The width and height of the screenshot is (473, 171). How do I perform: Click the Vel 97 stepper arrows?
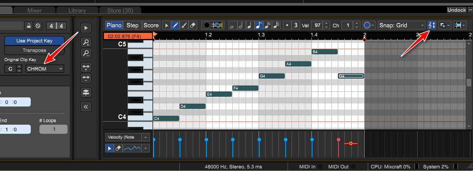coord(327,26)
